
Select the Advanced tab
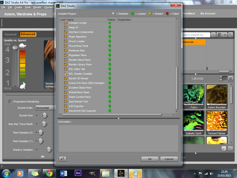click(28, 34)
